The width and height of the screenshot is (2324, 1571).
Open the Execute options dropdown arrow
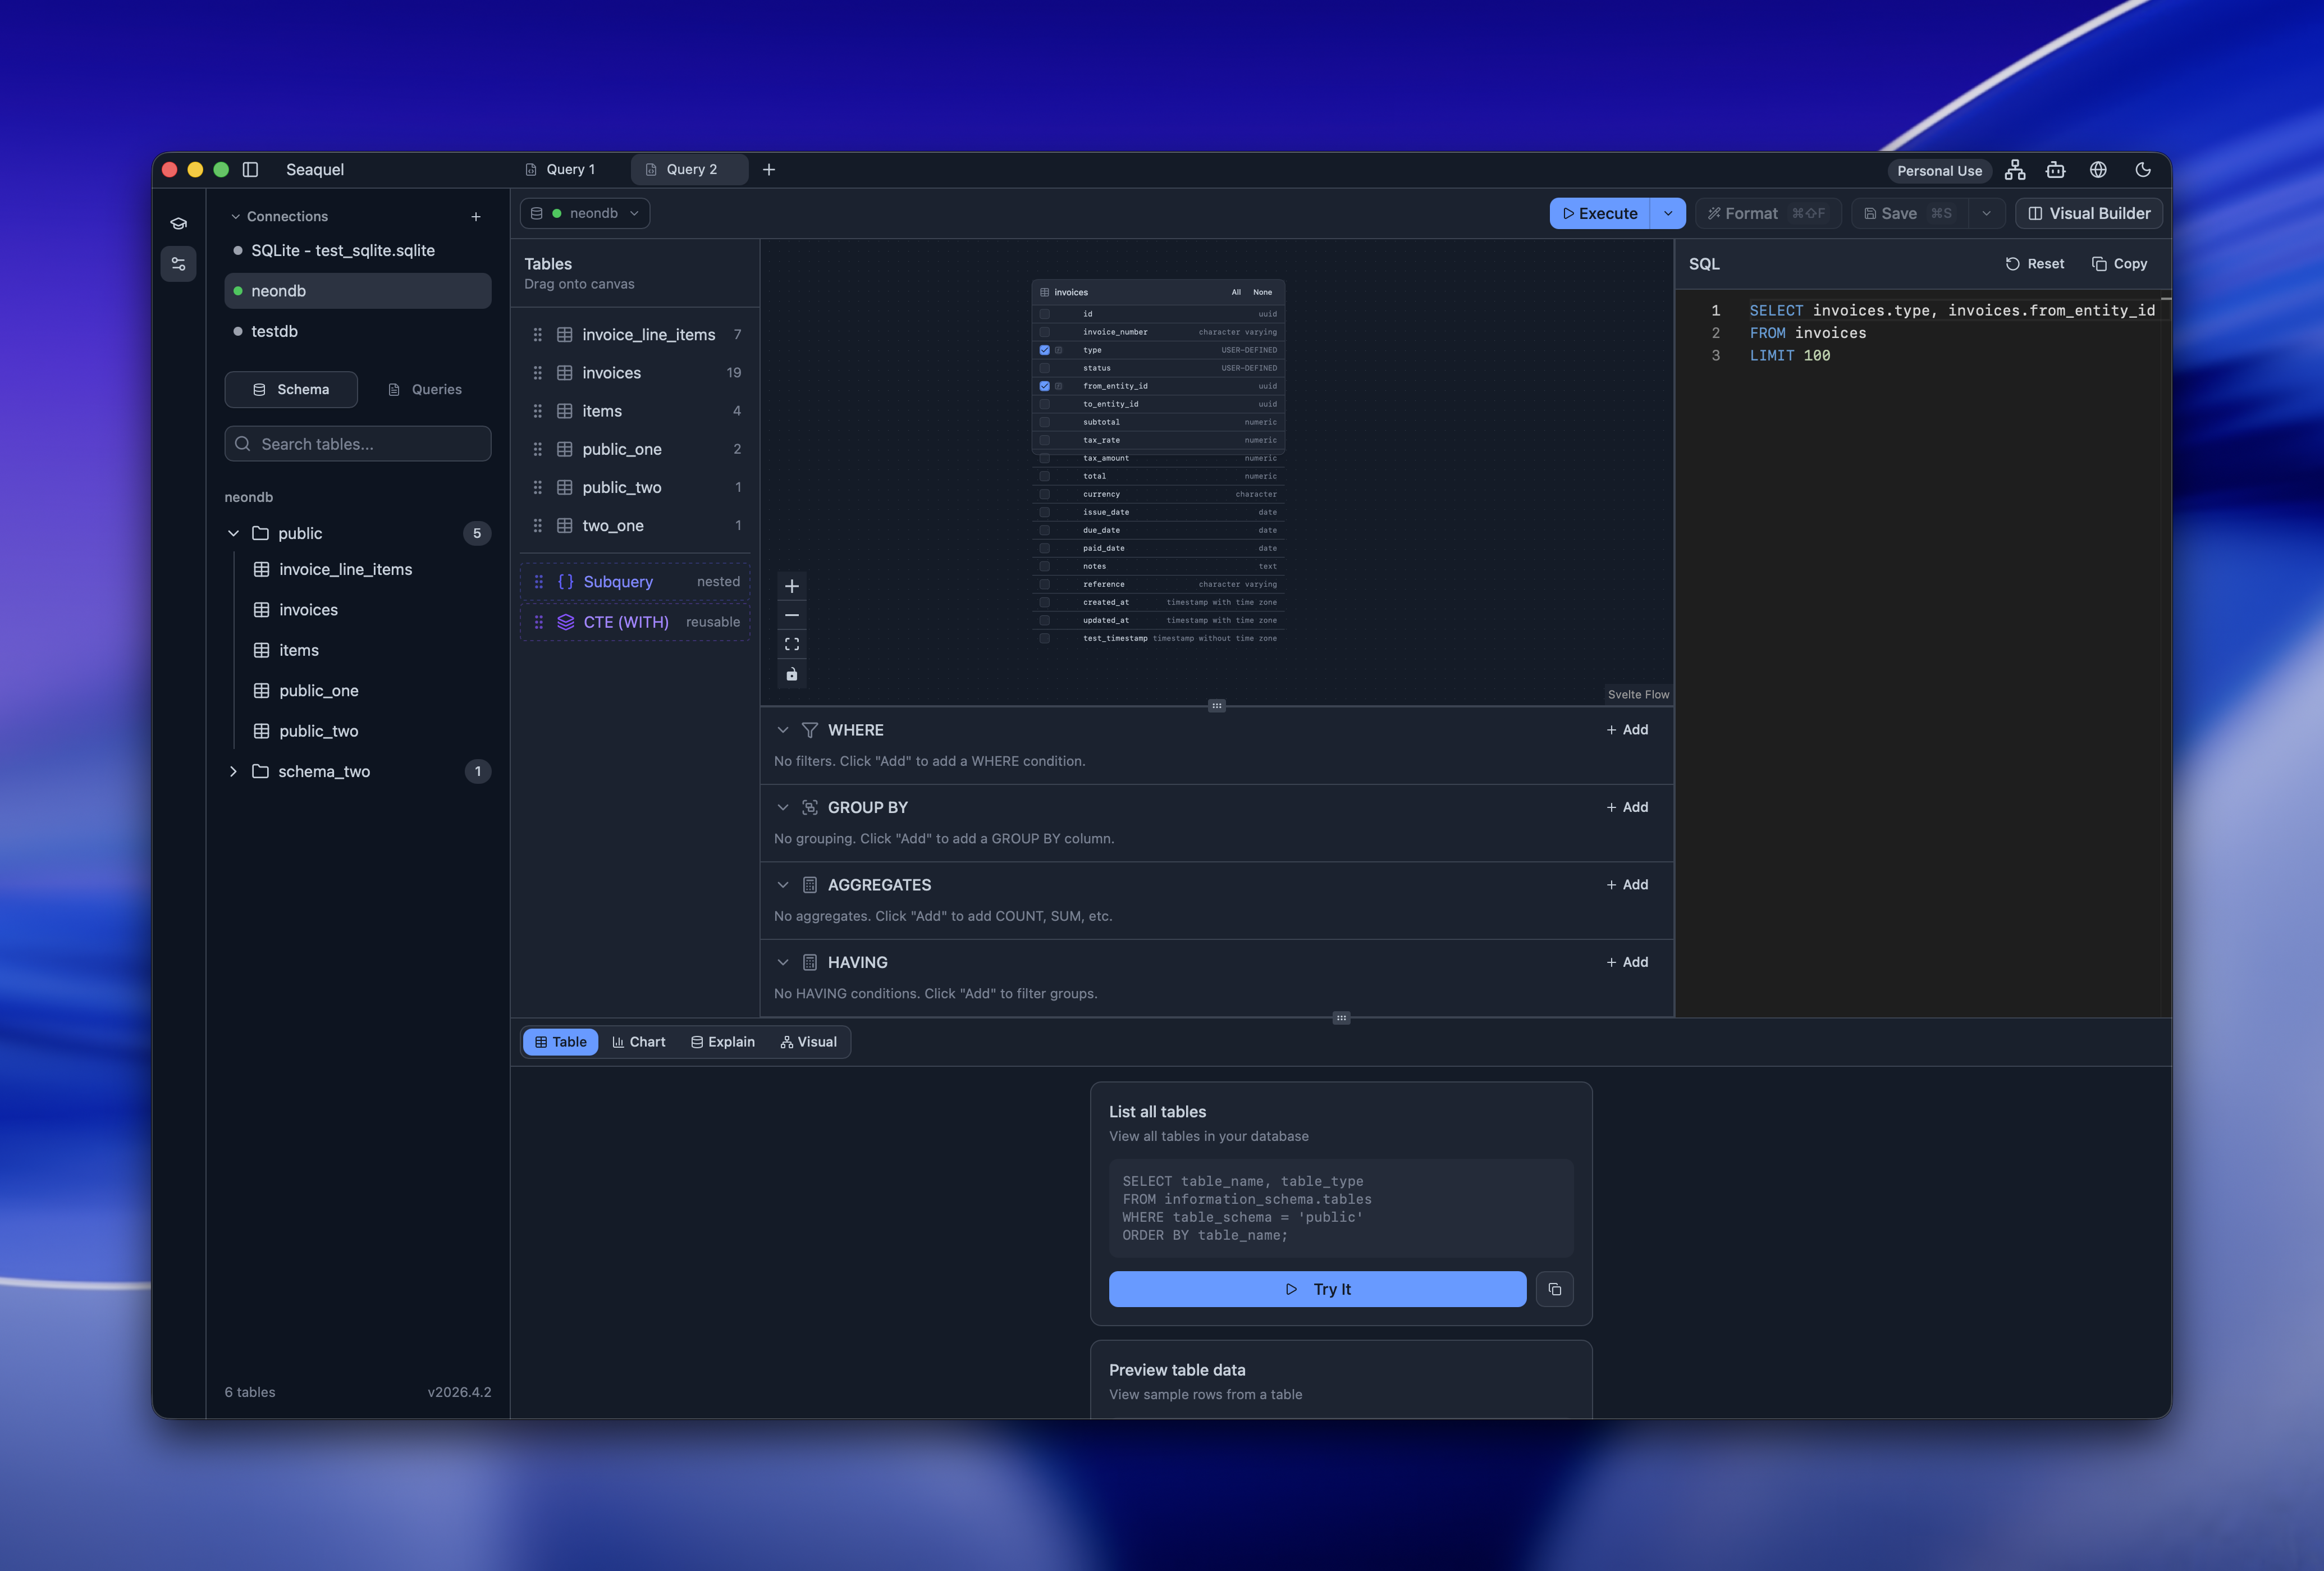click(1667, 213)
